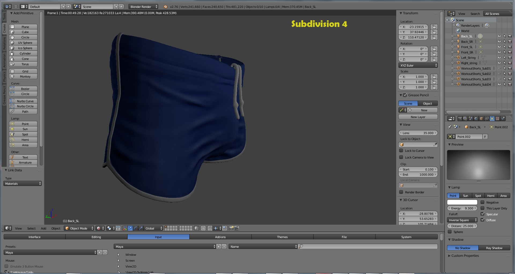Add a Monkey mesh primitive
Screen dimensions: 515x274
click(23, 77)
